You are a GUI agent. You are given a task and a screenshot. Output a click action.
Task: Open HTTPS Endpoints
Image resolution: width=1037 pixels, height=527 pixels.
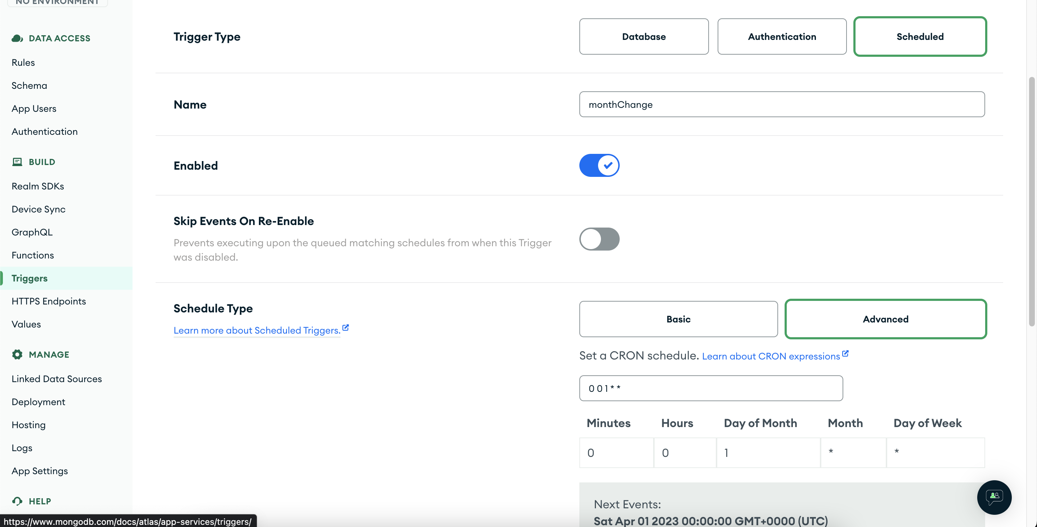coord(49,301)
